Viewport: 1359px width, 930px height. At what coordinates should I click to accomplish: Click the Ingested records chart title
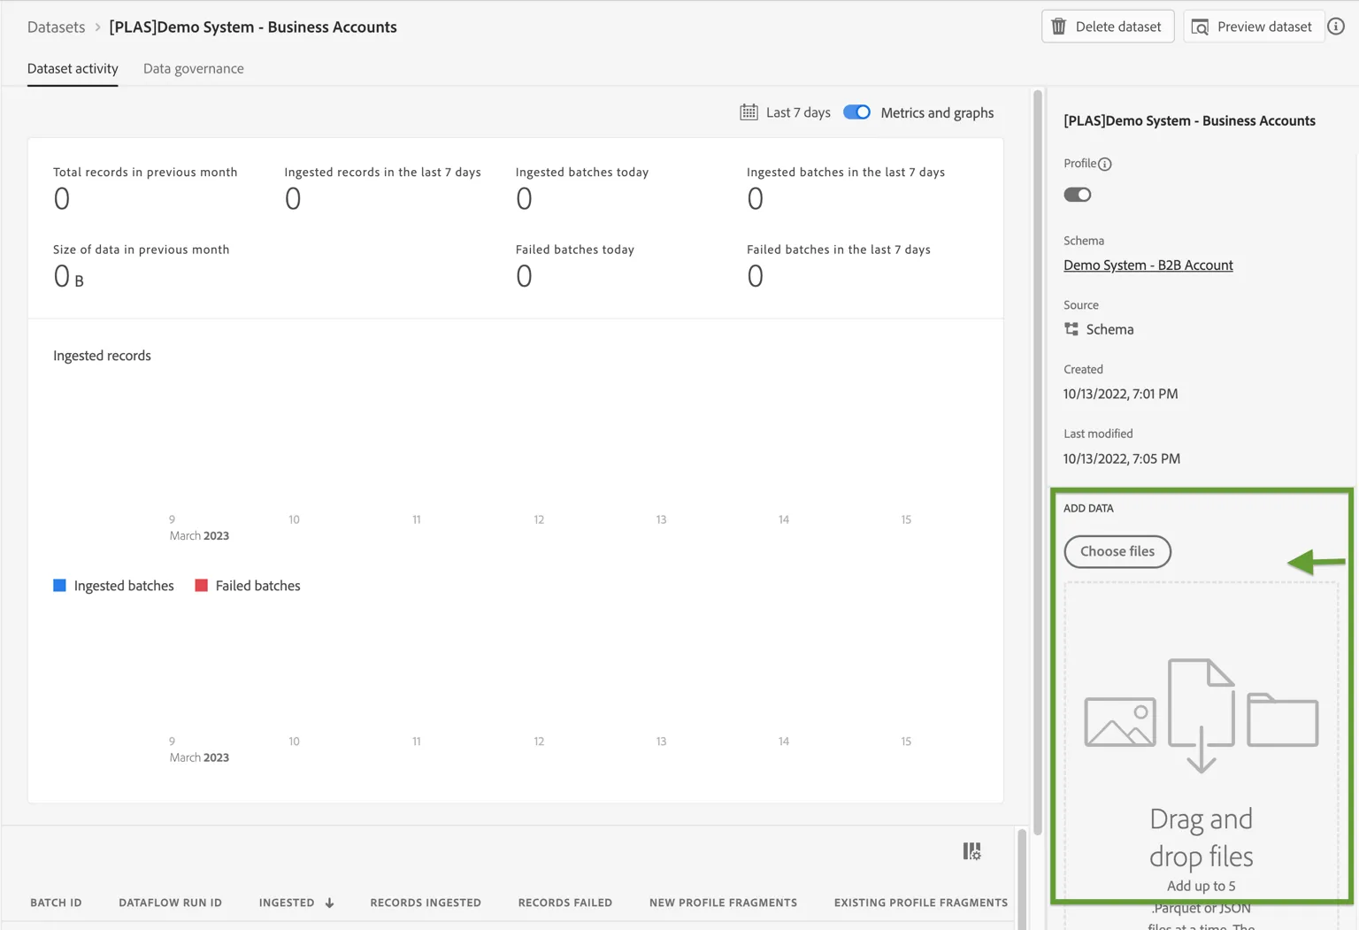point(102,356)
